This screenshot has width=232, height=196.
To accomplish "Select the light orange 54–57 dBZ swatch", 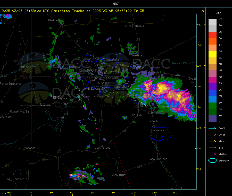I will click(x=212, y=48).
